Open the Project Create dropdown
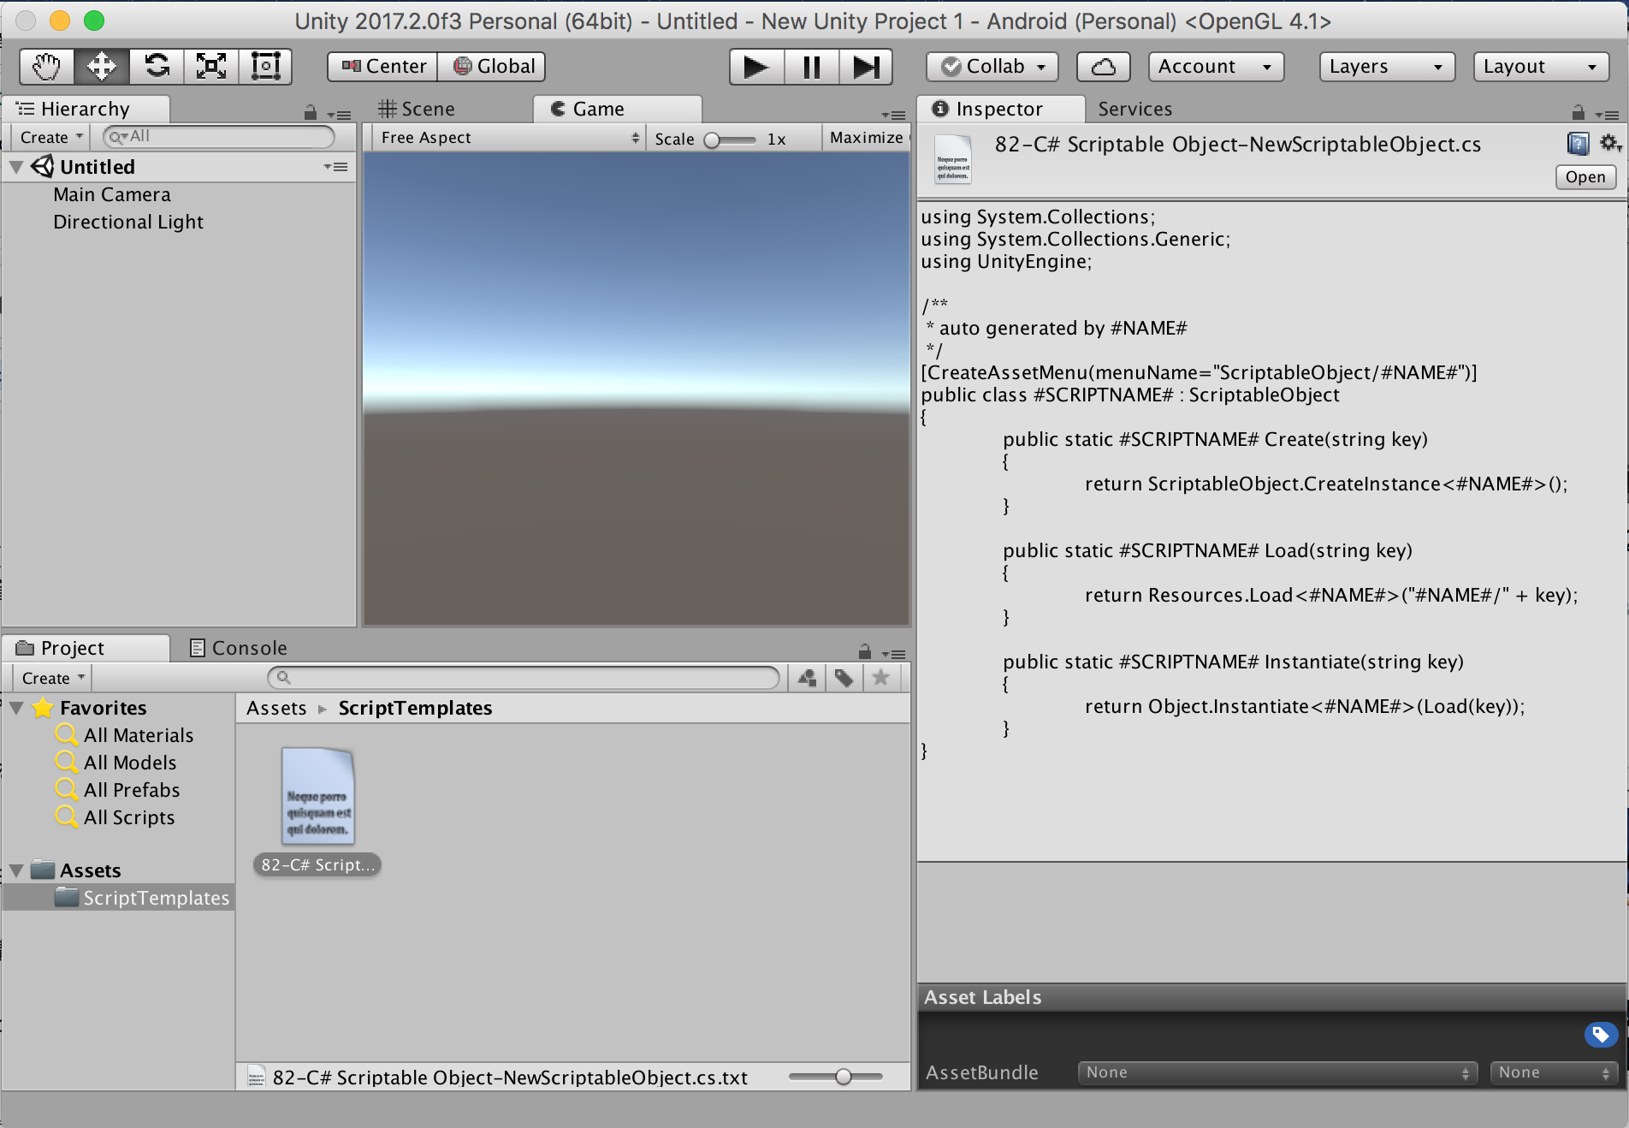The height and width of the screenshot is (1128, 1629). coord(54,678)
